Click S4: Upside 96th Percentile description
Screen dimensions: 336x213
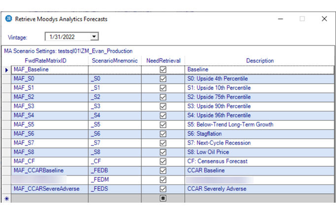pyautogui.click(x=260, y=115)
